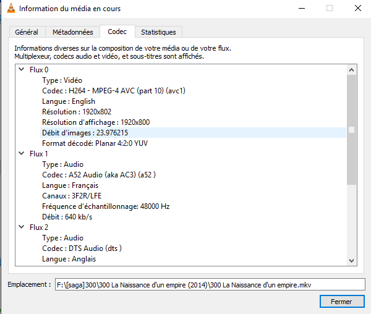The image size is (371, 314).
Task: Collapse the Flux 2 node
Action: (x=22, y=227)
